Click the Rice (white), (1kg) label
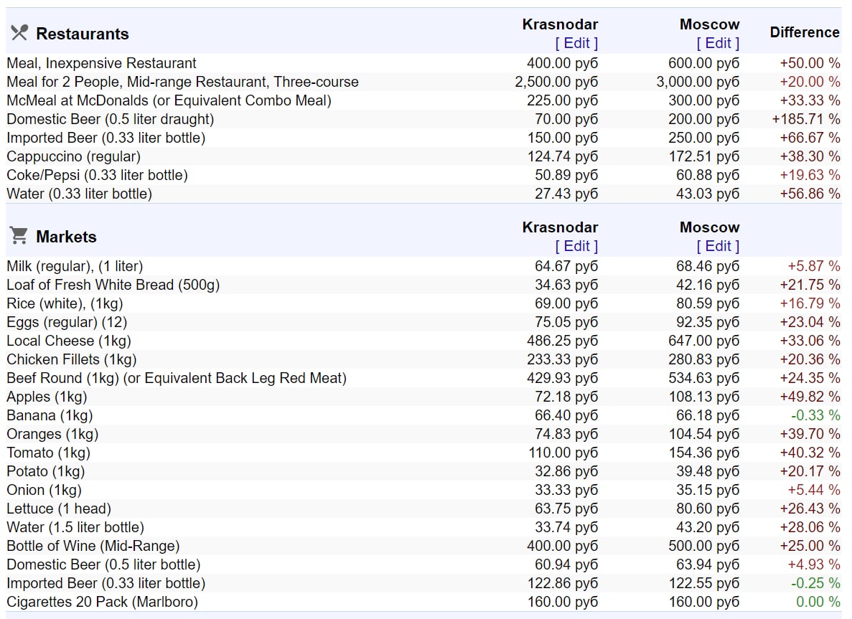The image size is (852, 619). coord(65,303)
